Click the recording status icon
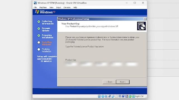The image size is (179, 100). pos(123,96)
